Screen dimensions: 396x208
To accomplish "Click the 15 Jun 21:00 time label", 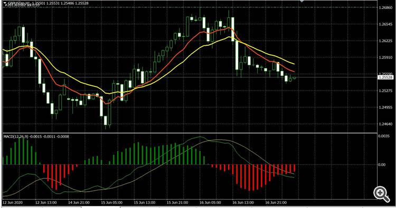I will (177, 202).
